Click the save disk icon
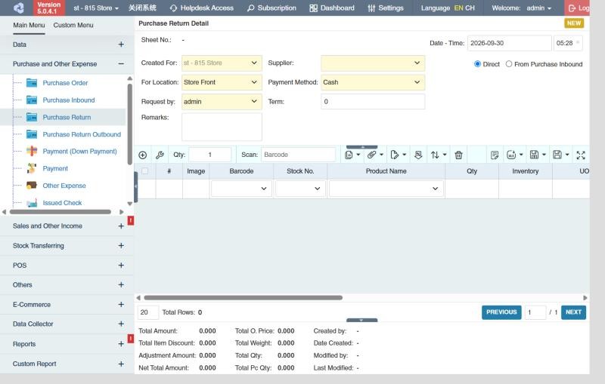This screenshot has width=605, height=384. [x=557, y=155]
